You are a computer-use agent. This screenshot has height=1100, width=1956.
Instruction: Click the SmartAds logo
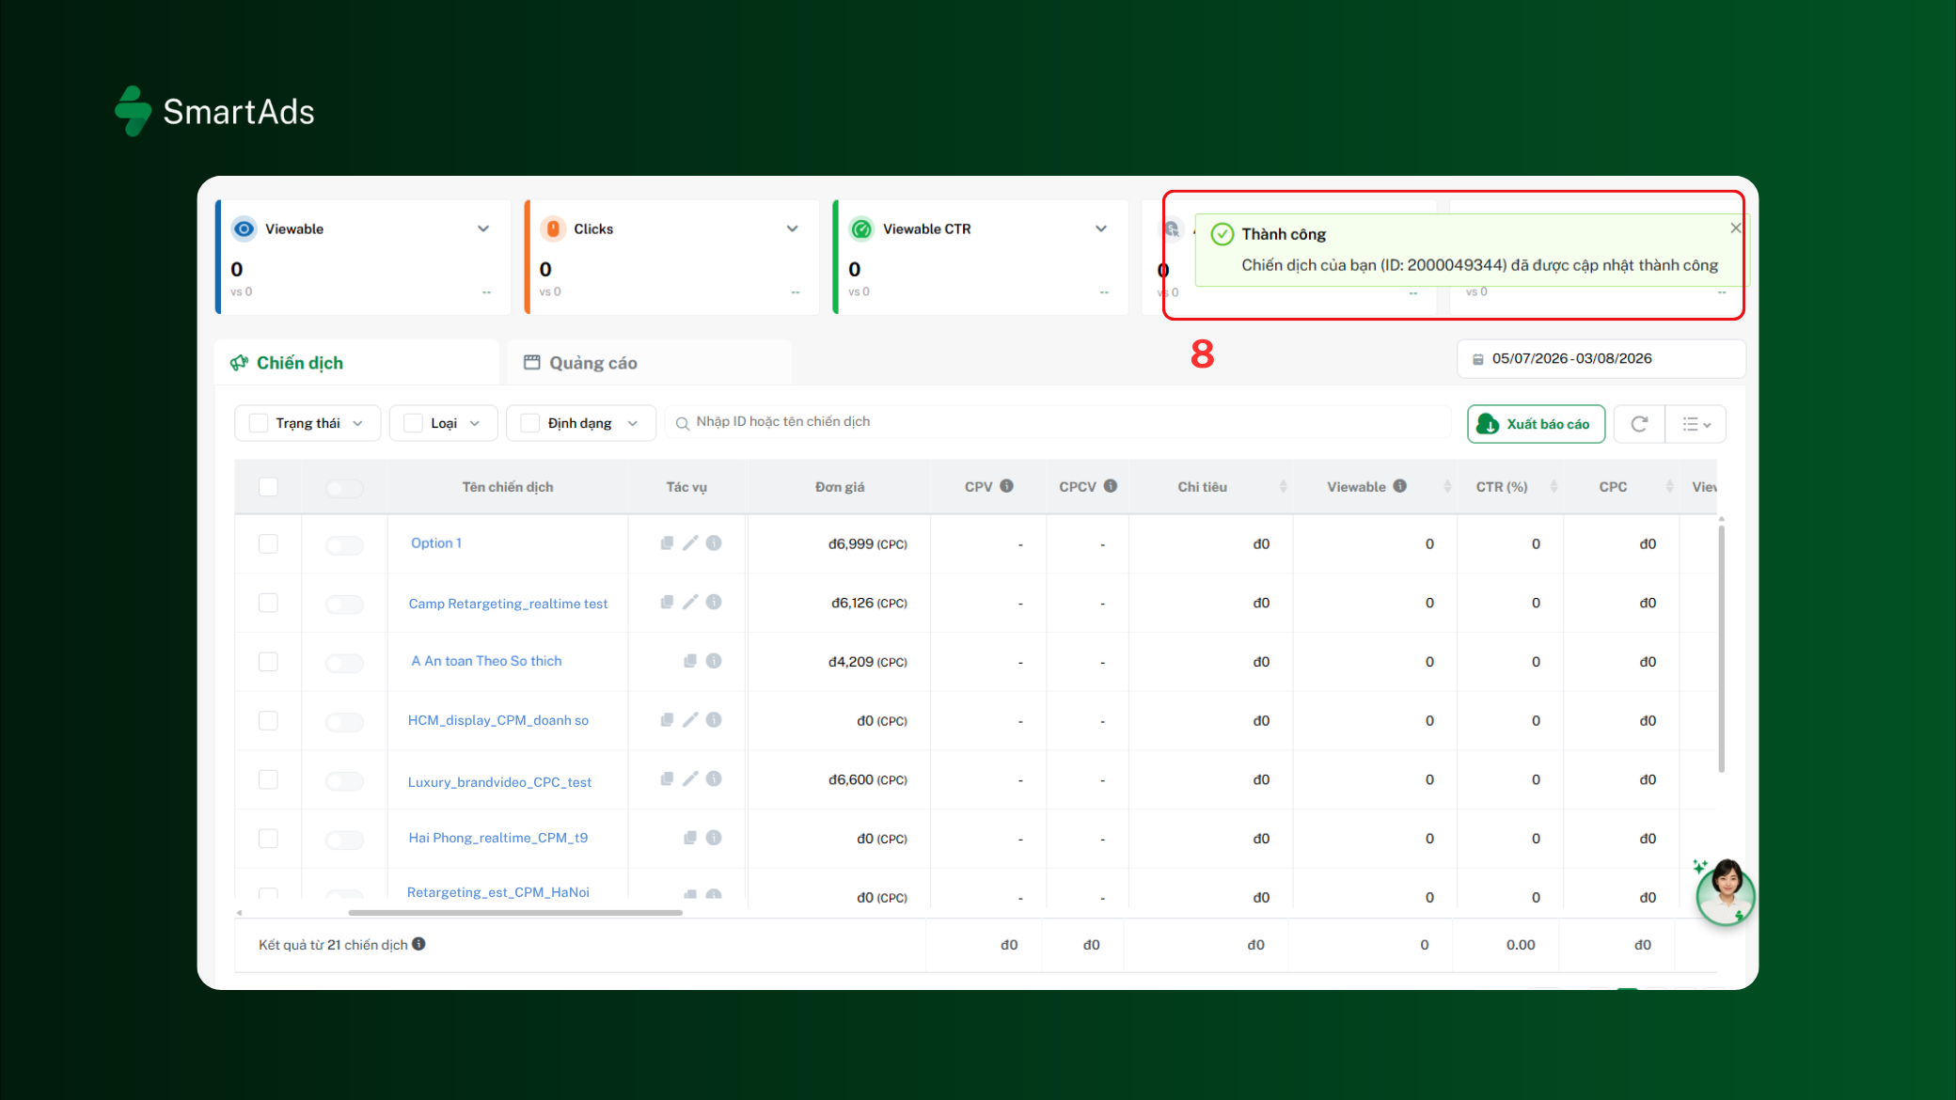(x=214, y=111)
